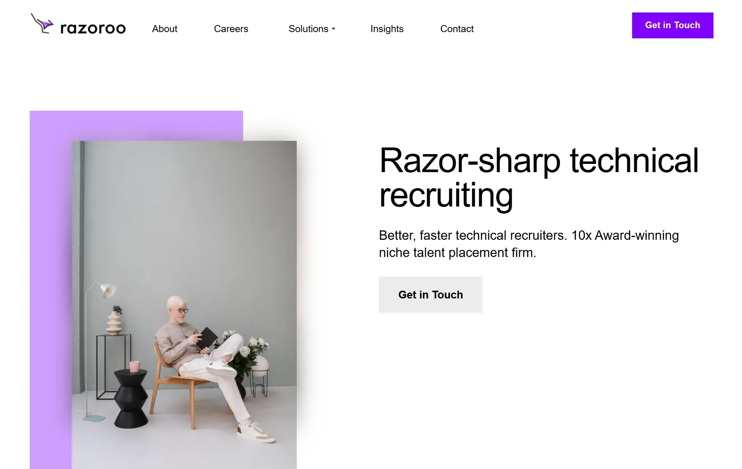The height and width of the screenshot is (469, 742).
Task: Click the word recruiting in the heading
Action: (x=446, y=196)
